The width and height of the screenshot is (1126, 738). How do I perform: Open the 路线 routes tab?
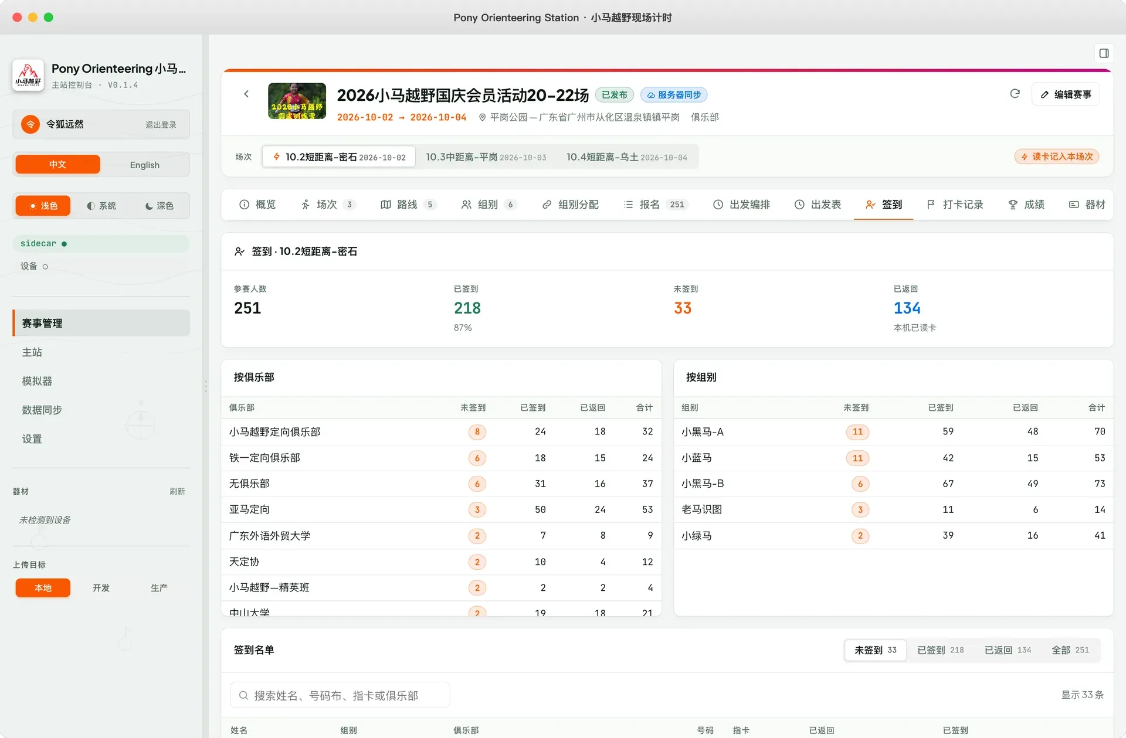click(408, 205)
